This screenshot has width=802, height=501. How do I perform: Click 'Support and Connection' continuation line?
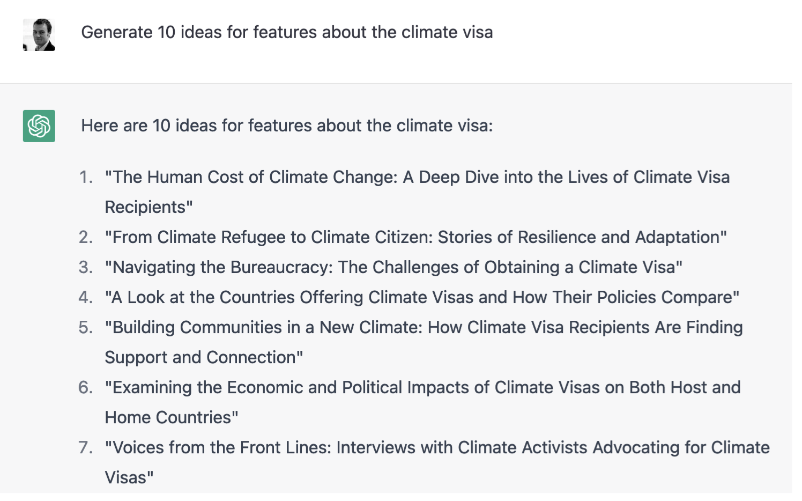coord(204,357)
